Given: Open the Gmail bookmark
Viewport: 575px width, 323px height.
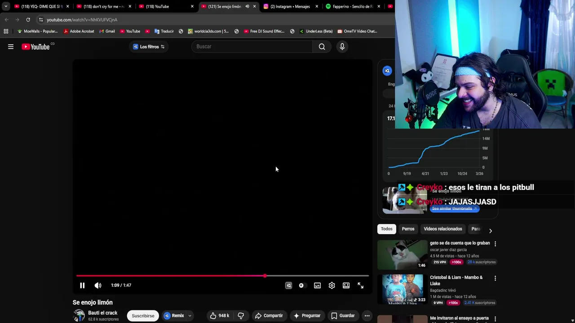Looking at the screenshot, I should point(107,31).
